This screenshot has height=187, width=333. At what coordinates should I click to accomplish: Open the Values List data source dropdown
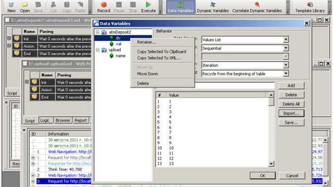(286, 39)
